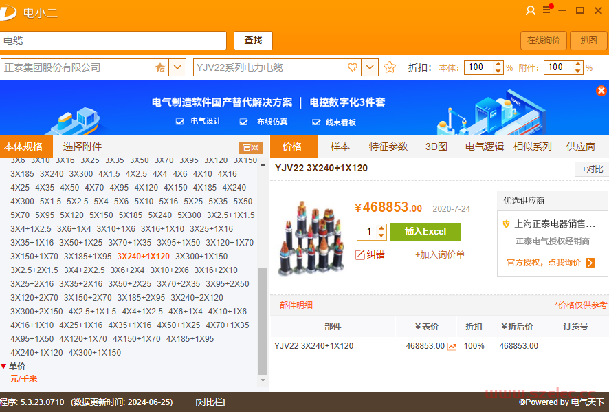609x412 pixels.
Task: Click the price trend chart icon next to 468853.00
Action: pyautogui.click(x=452, y=346)
